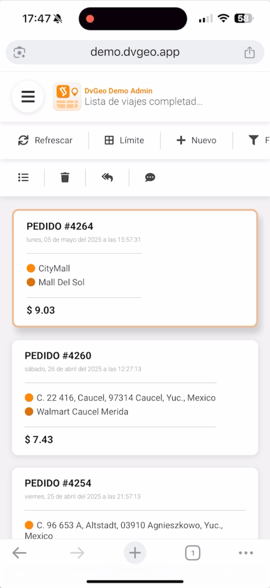Open a new browser tab with plus
The image size is (270, 588).
(135, 553)
